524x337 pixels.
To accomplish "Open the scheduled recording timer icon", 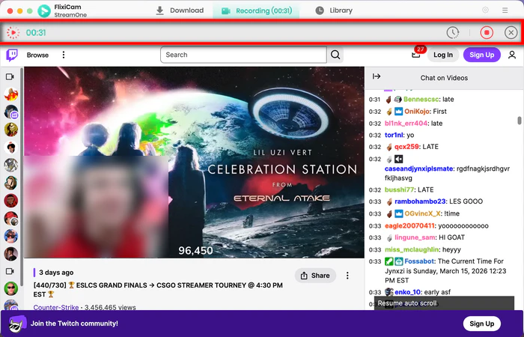I will click(x=453, y=32).
